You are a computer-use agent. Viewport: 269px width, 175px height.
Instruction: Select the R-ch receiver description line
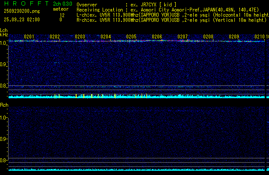171,20
